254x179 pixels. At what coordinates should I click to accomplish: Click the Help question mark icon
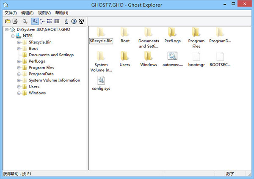click(x=74, y=21)
